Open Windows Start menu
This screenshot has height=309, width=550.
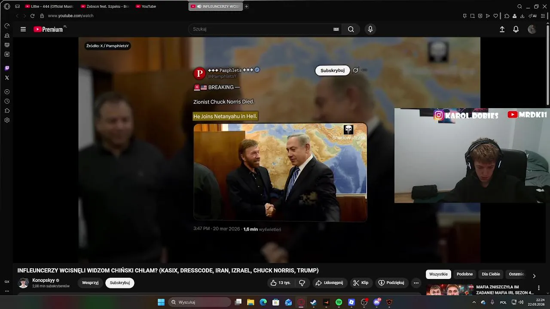click(x=161, y=302)
